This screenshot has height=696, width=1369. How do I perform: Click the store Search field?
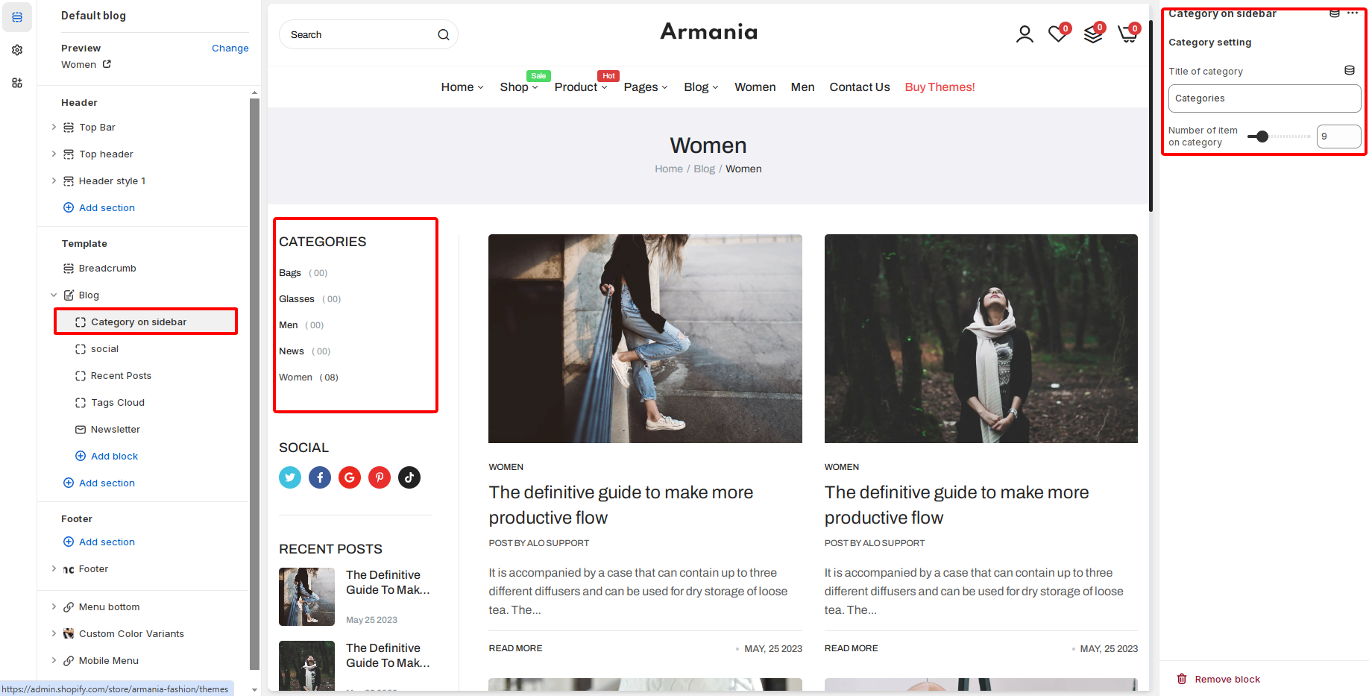click(368, 35)
